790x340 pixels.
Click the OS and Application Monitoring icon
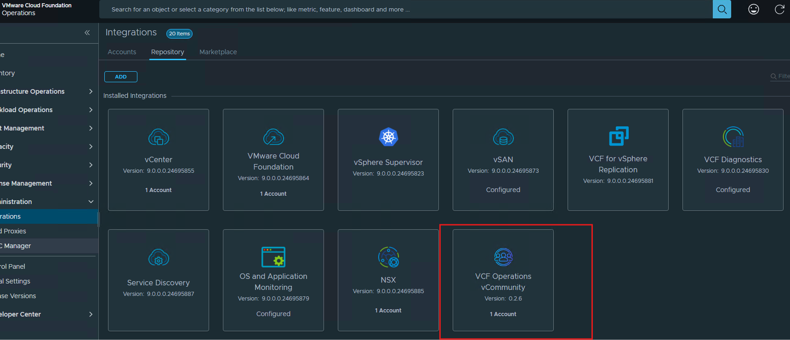(x=273, y=257)
